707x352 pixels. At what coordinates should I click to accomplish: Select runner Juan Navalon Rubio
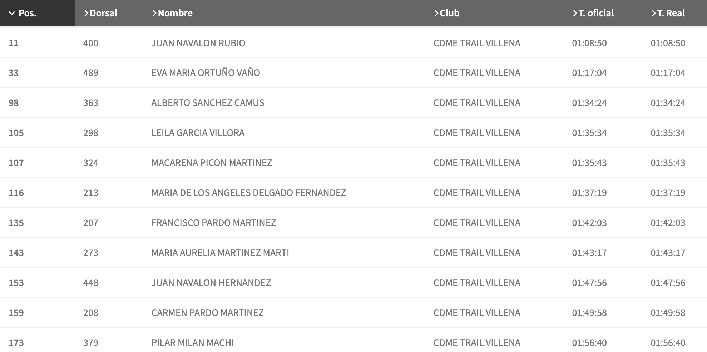tap(198, 43)
